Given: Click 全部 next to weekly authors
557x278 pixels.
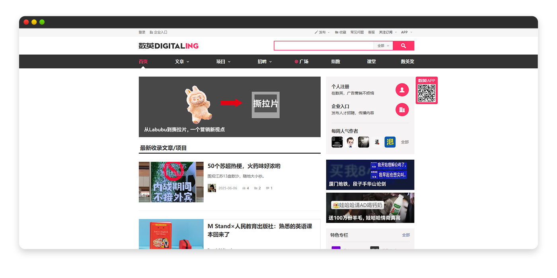Looking at the screenshot, I should pyautogui.click(x=405, y=142).
